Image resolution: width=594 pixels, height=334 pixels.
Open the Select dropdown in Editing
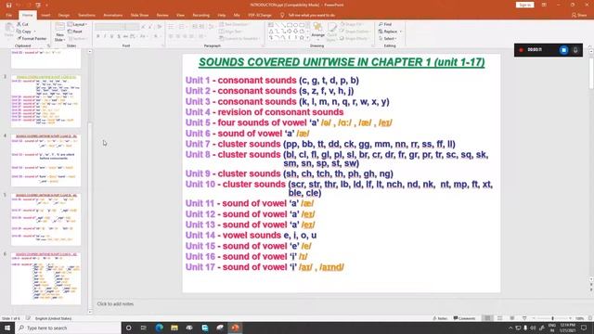[387, 39]
